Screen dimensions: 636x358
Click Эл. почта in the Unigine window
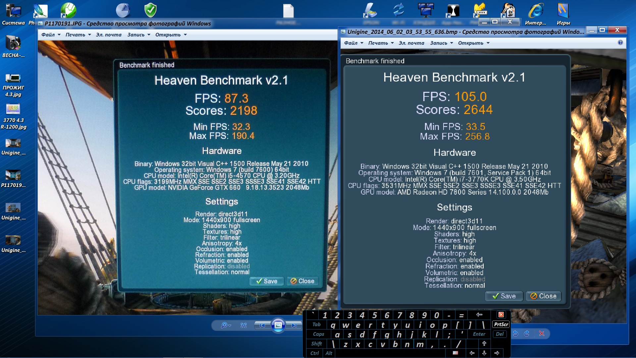click(411, 43)
